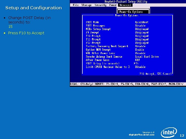Select the Advanced menu tab
The width and height of the screenshot is (186, 139).
tap(125, 5)
